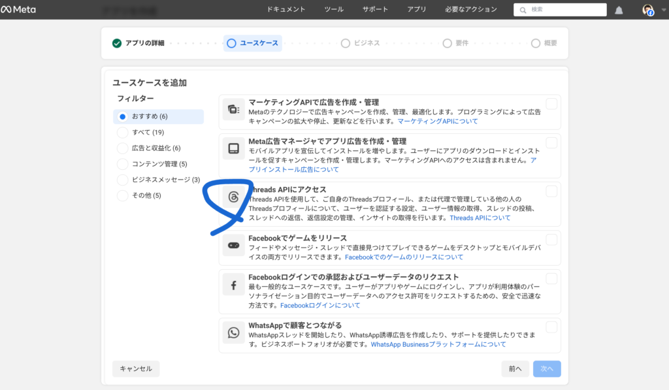
Task: Click the Facebook login 'f' icon
Action: point(233,285)
